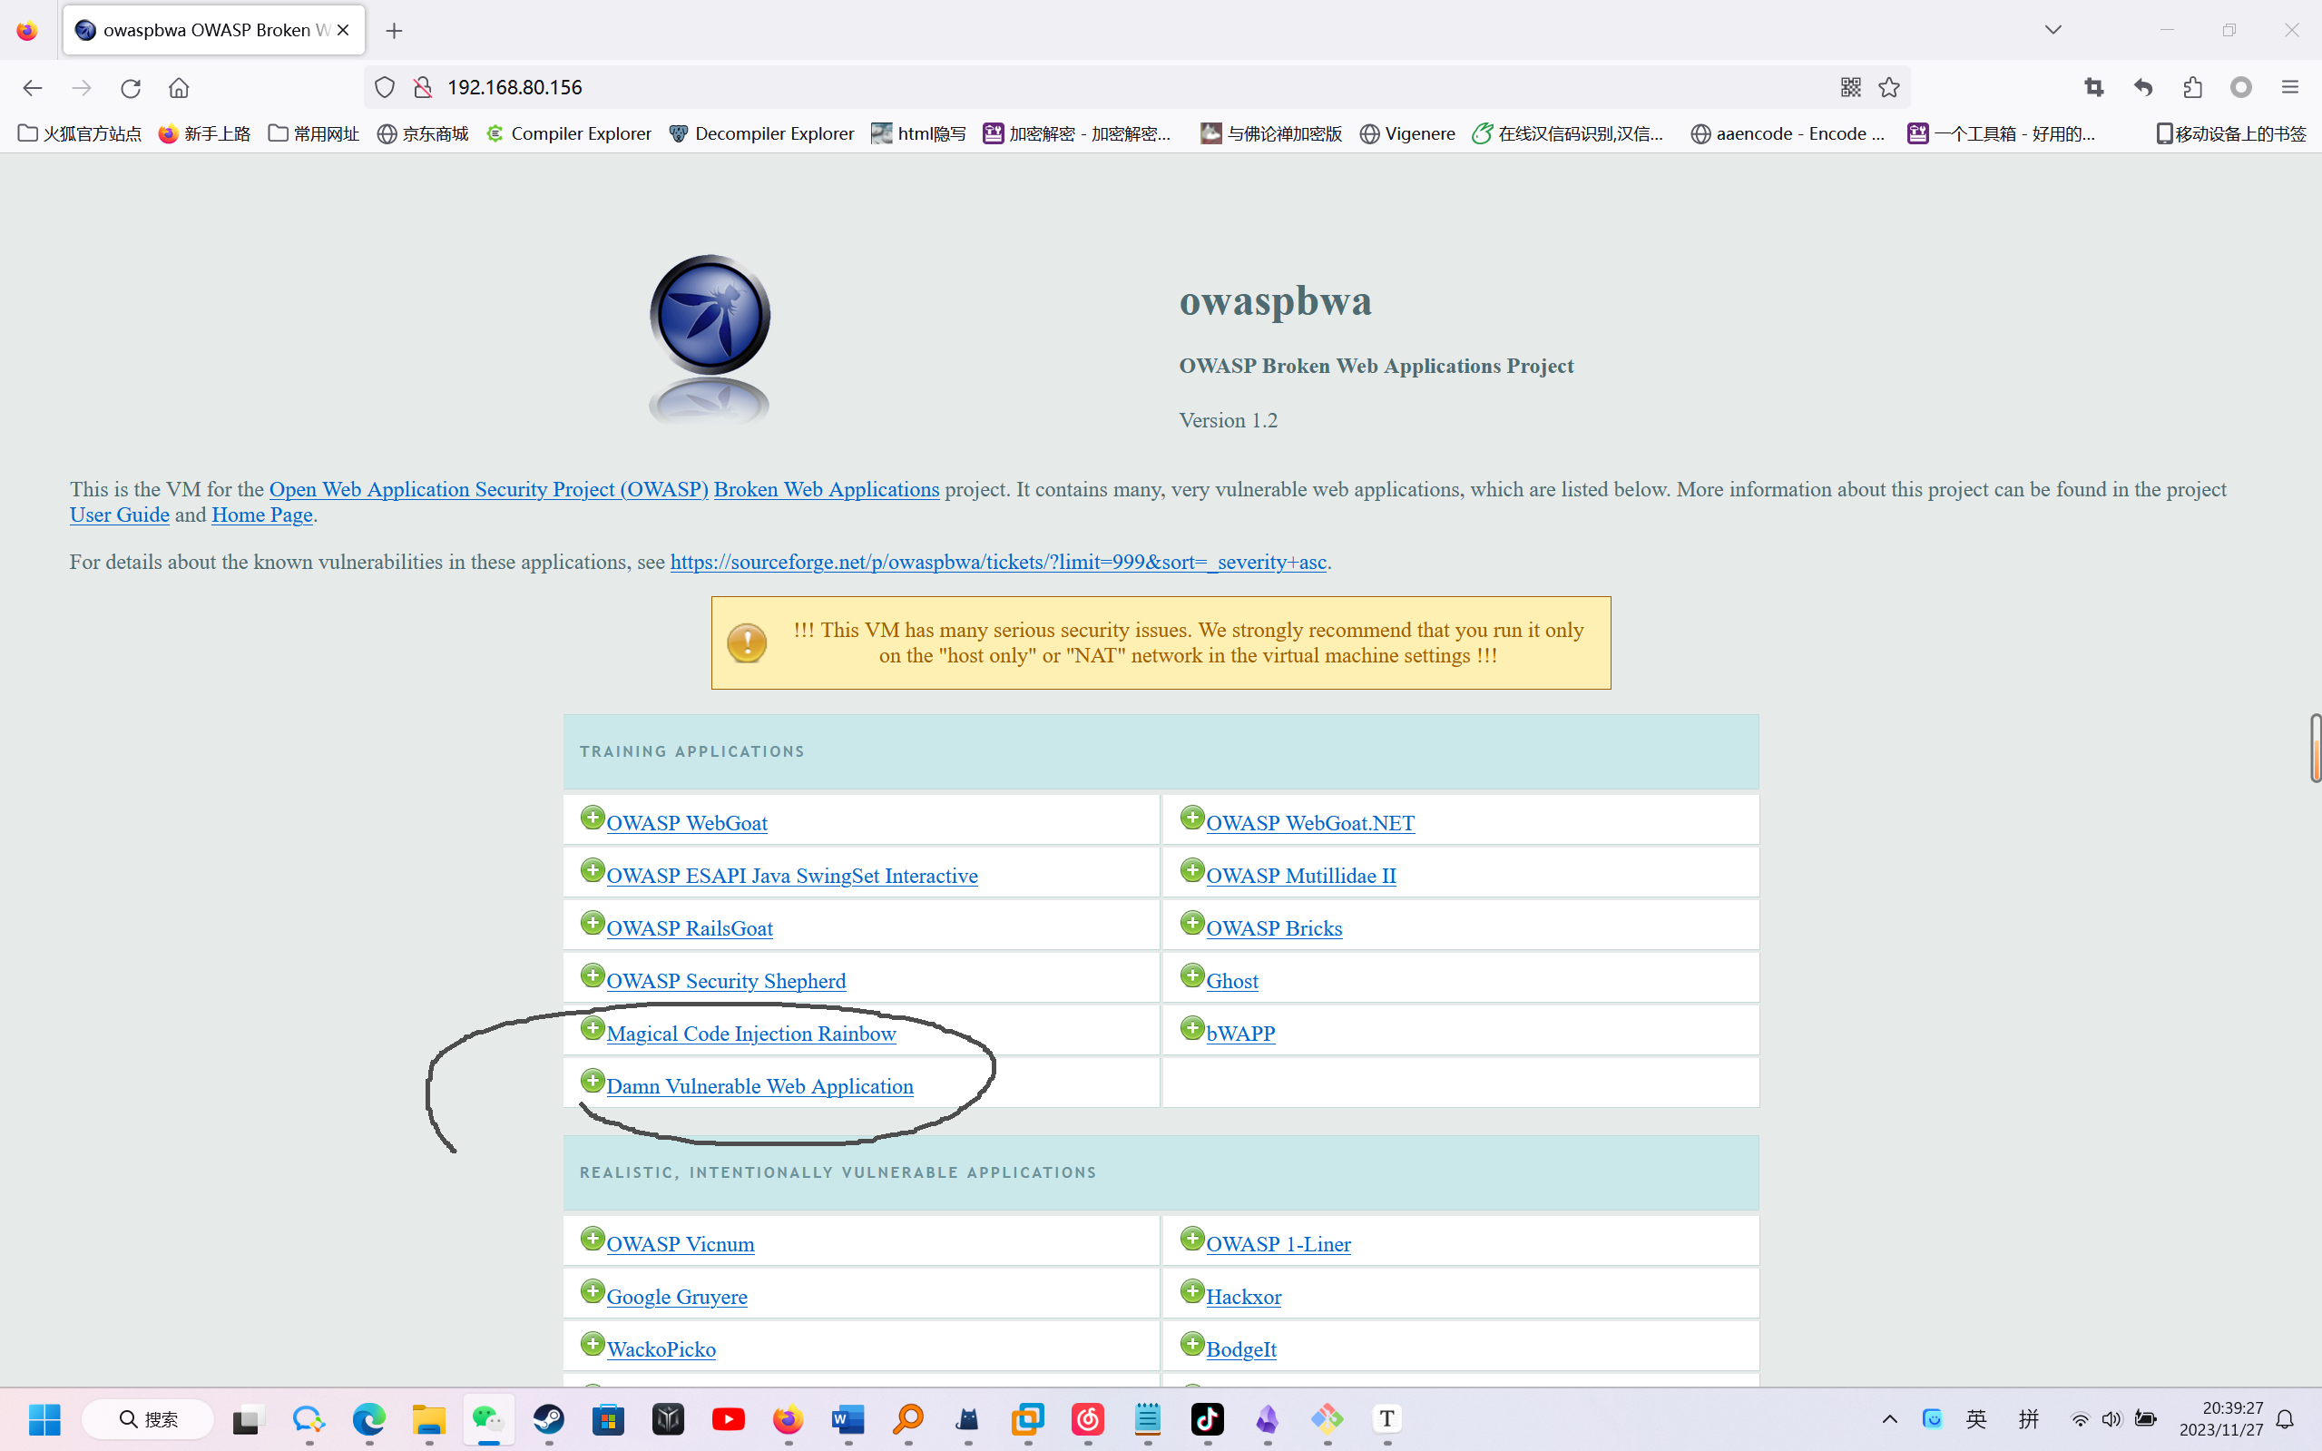Open the OWASP Bricks link
Screen dimensions: 2322x1451
pyautogui.click(x=1274, y=929)
